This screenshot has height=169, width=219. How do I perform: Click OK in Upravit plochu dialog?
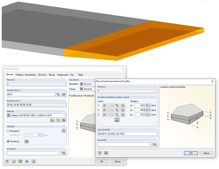click(102, 162)
